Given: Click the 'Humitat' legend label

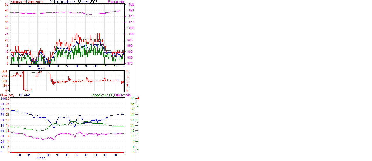Looking at the screenshot, I should pos(24,95).
